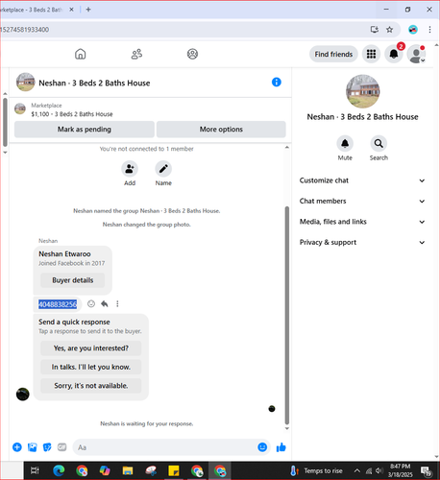Screen dimensions: 440x480
Task: Bookmark this page with the star icon
Action: tap(389, 30)
